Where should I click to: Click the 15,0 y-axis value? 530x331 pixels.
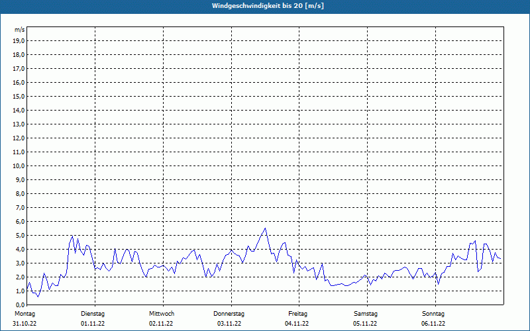pos(19,96)
